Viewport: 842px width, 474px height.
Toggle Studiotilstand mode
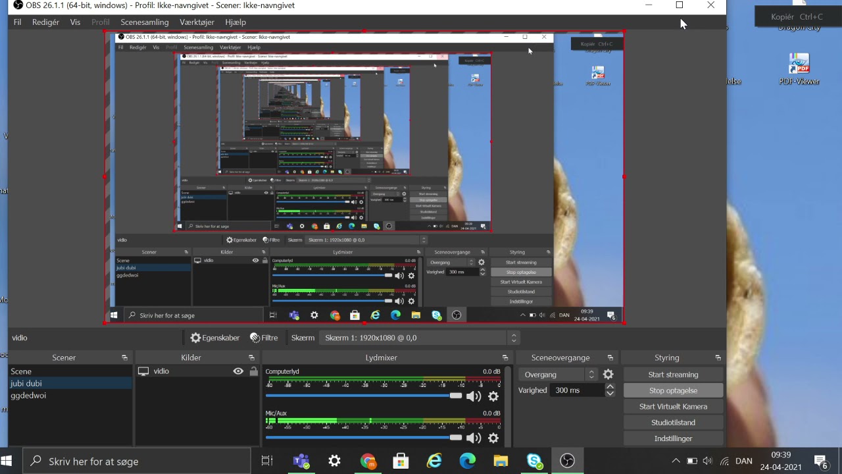coord(673,423)
